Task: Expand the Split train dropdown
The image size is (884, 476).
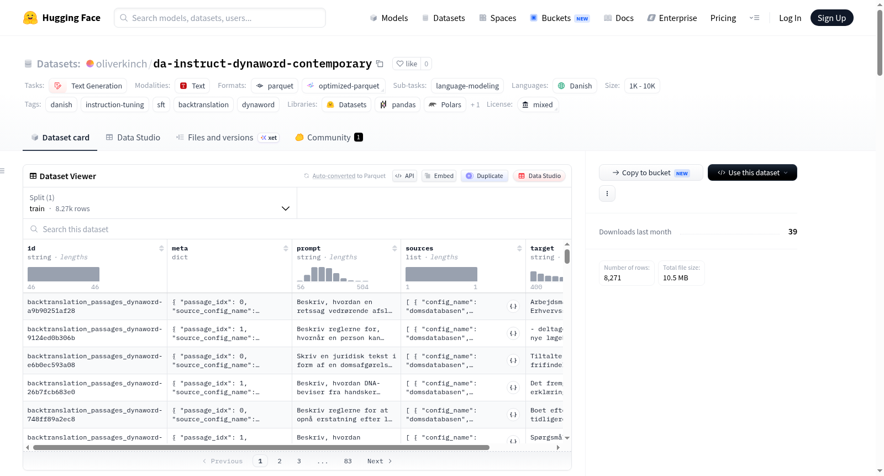Action: point(160,203)
